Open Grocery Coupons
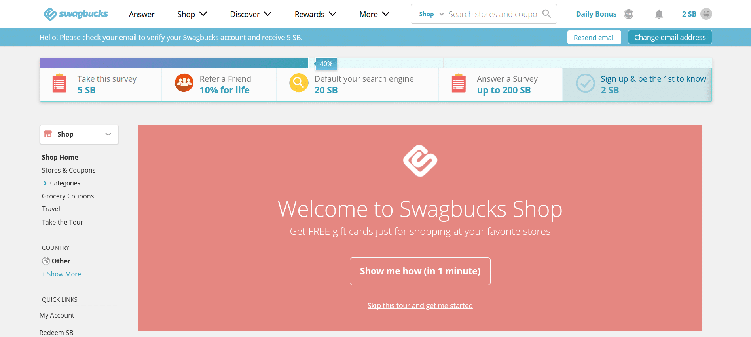Screen dimensions: 751x337 tap(68, 196)
